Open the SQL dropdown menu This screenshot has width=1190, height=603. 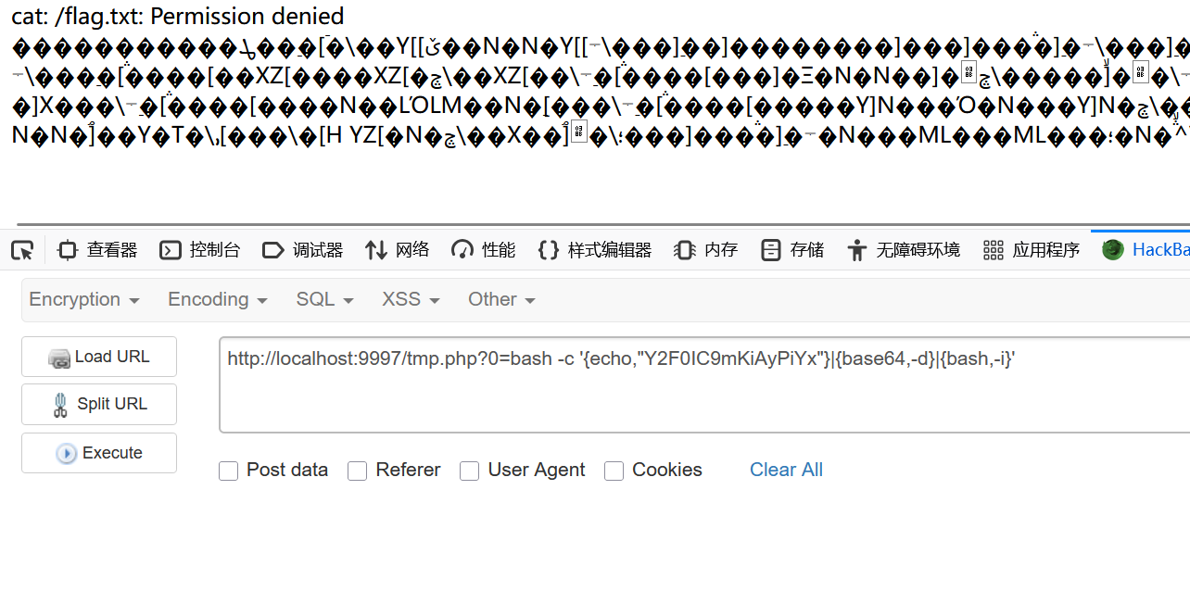click(x=325, y=299)
